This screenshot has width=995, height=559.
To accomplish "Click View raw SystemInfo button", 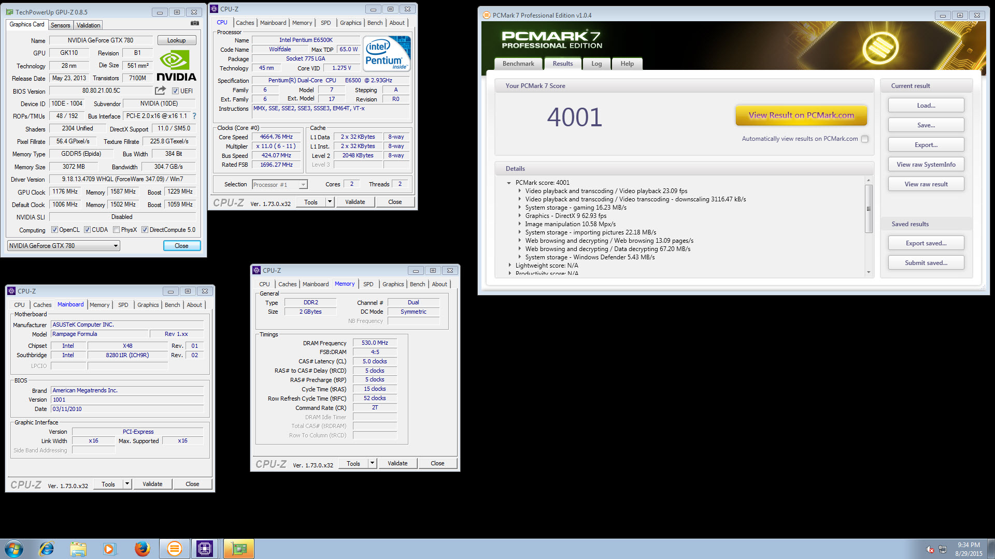I will pos(926,165).
